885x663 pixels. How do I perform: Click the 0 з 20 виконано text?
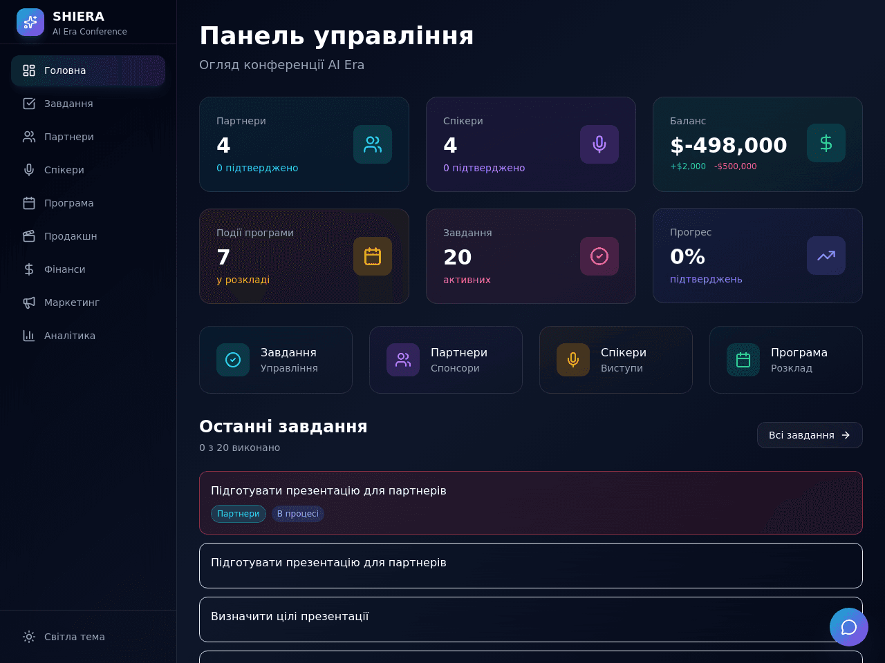point(240,448)
